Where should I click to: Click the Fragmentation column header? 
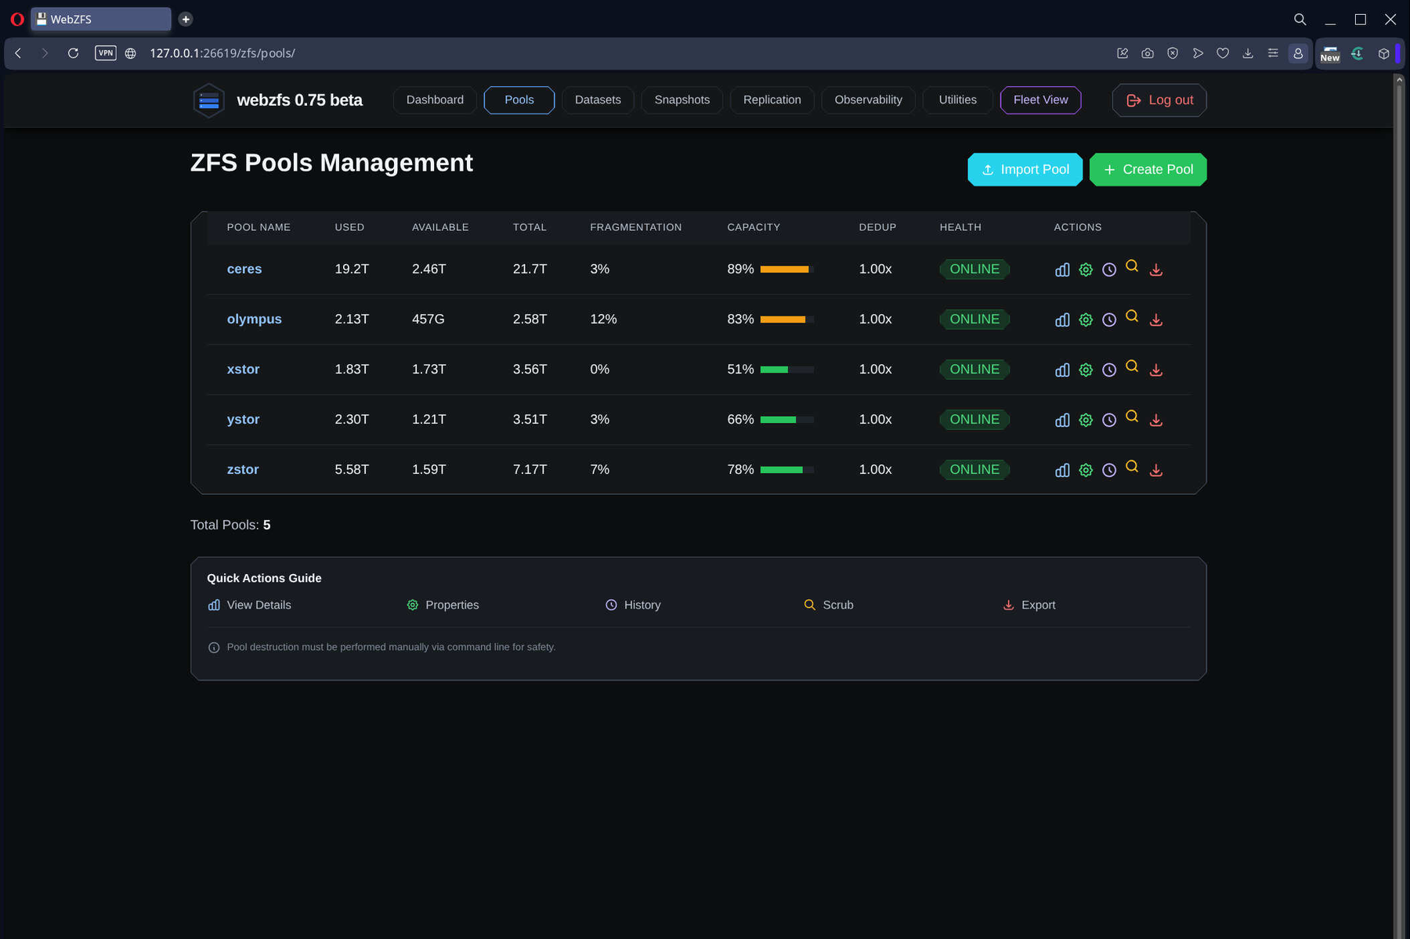pyautogui.click(x=635, y=227)
